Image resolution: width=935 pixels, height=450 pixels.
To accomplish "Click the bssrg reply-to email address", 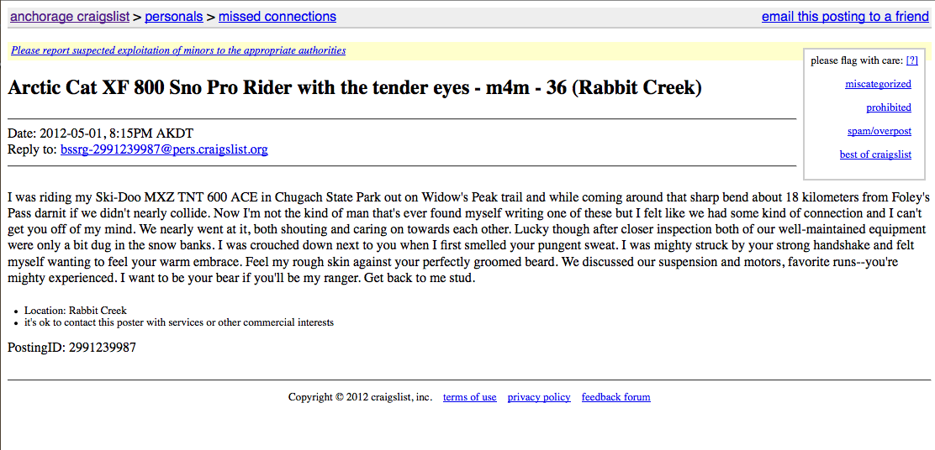I will point(164,150).
